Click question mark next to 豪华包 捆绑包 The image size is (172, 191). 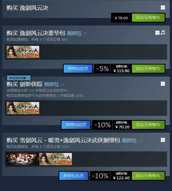coord(85,34)
